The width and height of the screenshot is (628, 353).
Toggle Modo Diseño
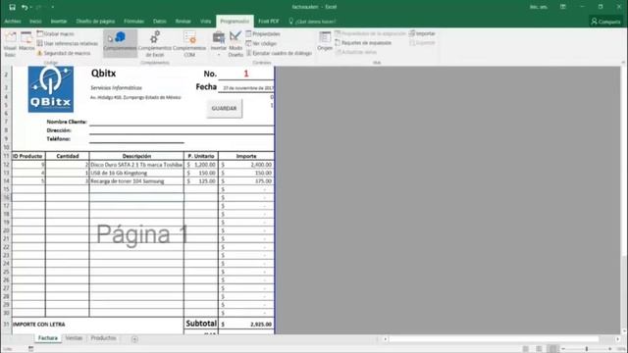(x=235, y=43)
